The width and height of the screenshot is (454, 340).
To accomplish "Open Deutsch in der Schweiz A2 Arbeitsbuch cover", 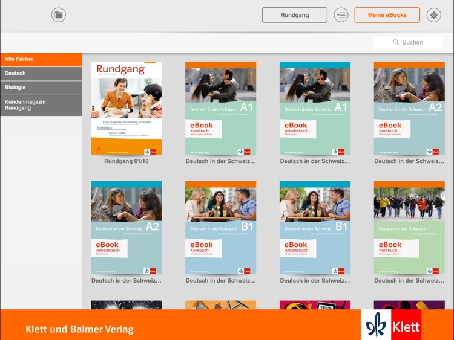I will pyautogui.click(x=127, y=228).
